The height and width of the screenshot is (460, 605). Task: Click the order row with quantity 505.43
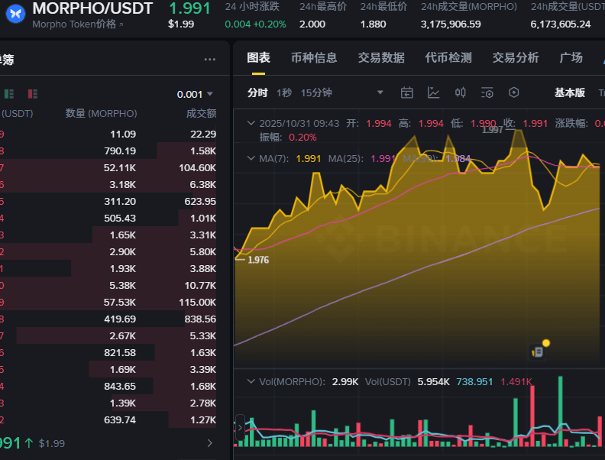108,218
